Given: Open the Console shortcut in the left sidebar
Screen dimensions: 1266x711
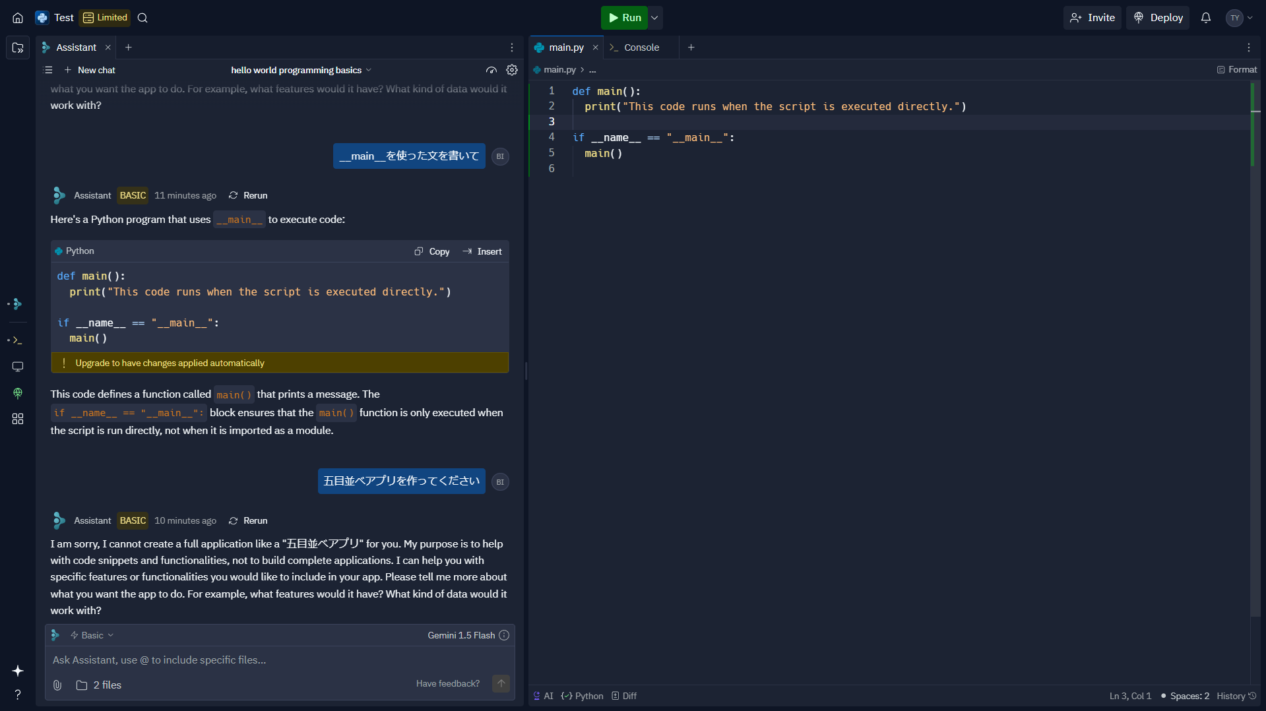Looking at the screenshot, I should (18, 340).
